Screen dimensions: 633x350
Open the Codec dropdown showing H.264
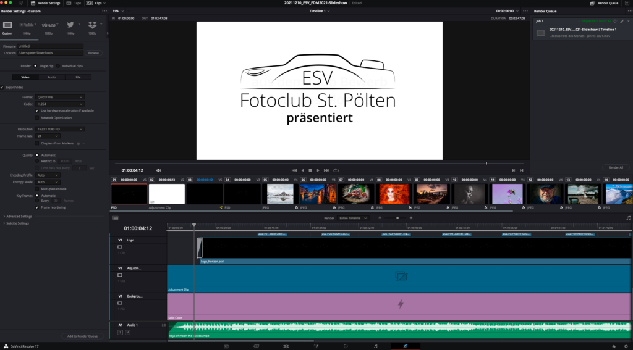coord(60,104)
